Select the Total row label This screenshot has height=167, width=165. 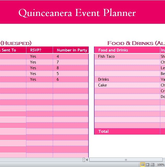[x=103, y=131]
